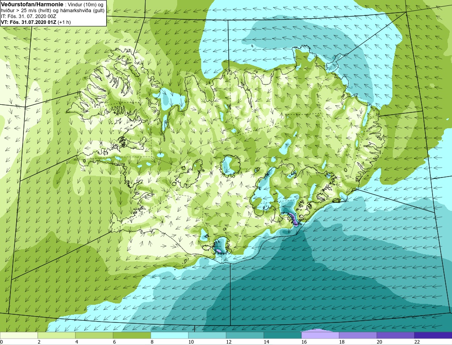Viewport: 452px width, 345px height.
Task: Select the 14–16 m/s dark teal legend swatch
Action: pos(282,336)
